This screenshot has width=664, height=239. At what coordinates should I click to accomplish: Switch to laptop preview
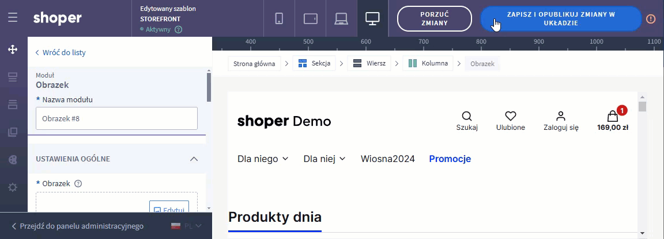click(341, 18)
